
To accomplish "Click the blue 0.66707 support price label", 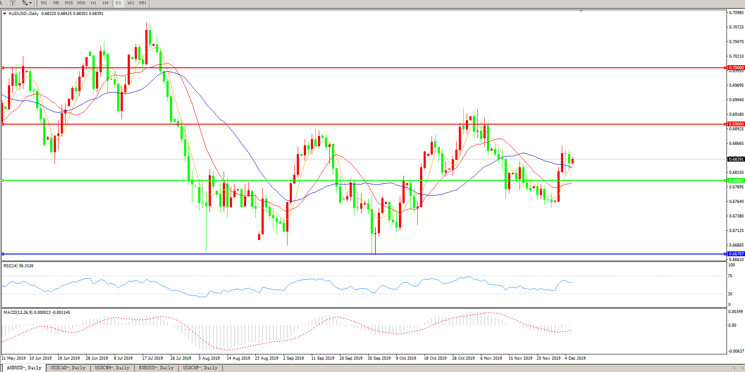I will pyautogui.click(x=736, y=254).
